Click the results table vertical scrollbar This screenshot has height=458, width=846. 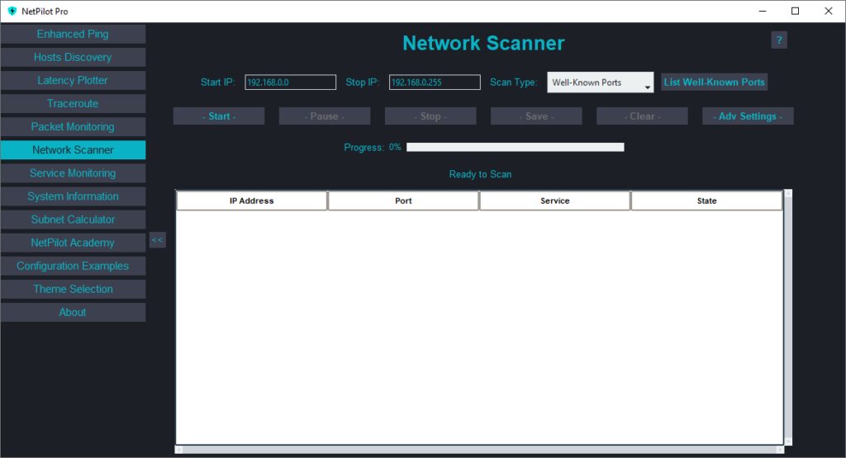(x=788, y=318)
